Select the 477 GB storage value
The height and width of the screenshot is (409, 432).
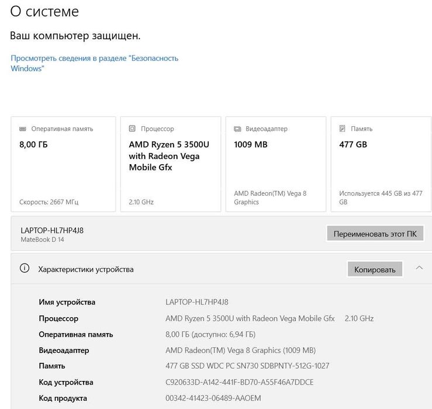click(353, 144)
